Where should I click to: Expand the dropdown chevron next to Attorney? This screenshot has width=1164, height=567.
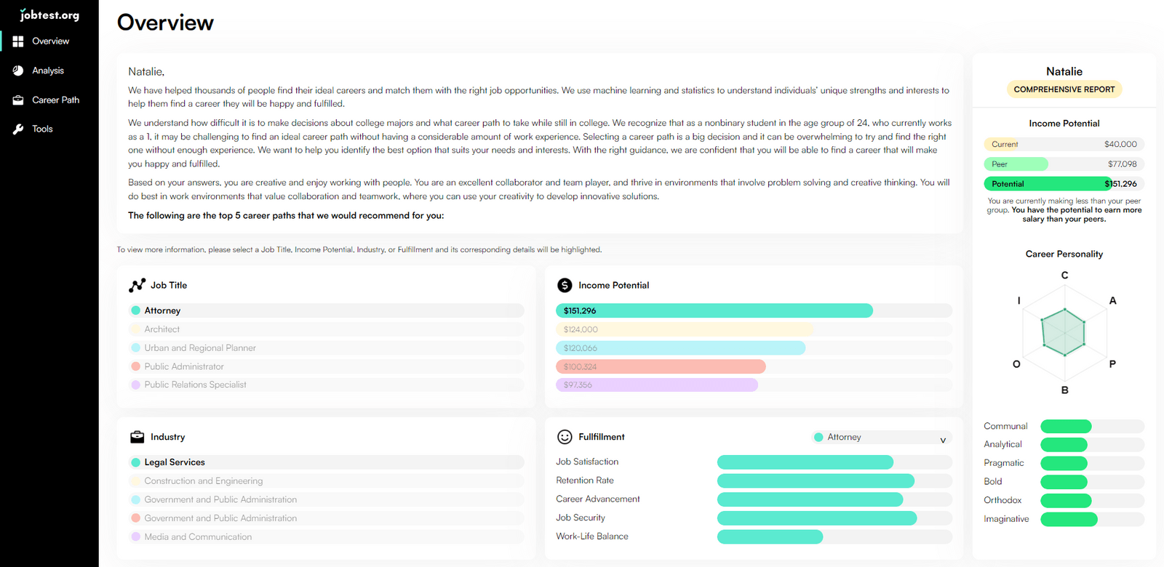pos(943,440)
